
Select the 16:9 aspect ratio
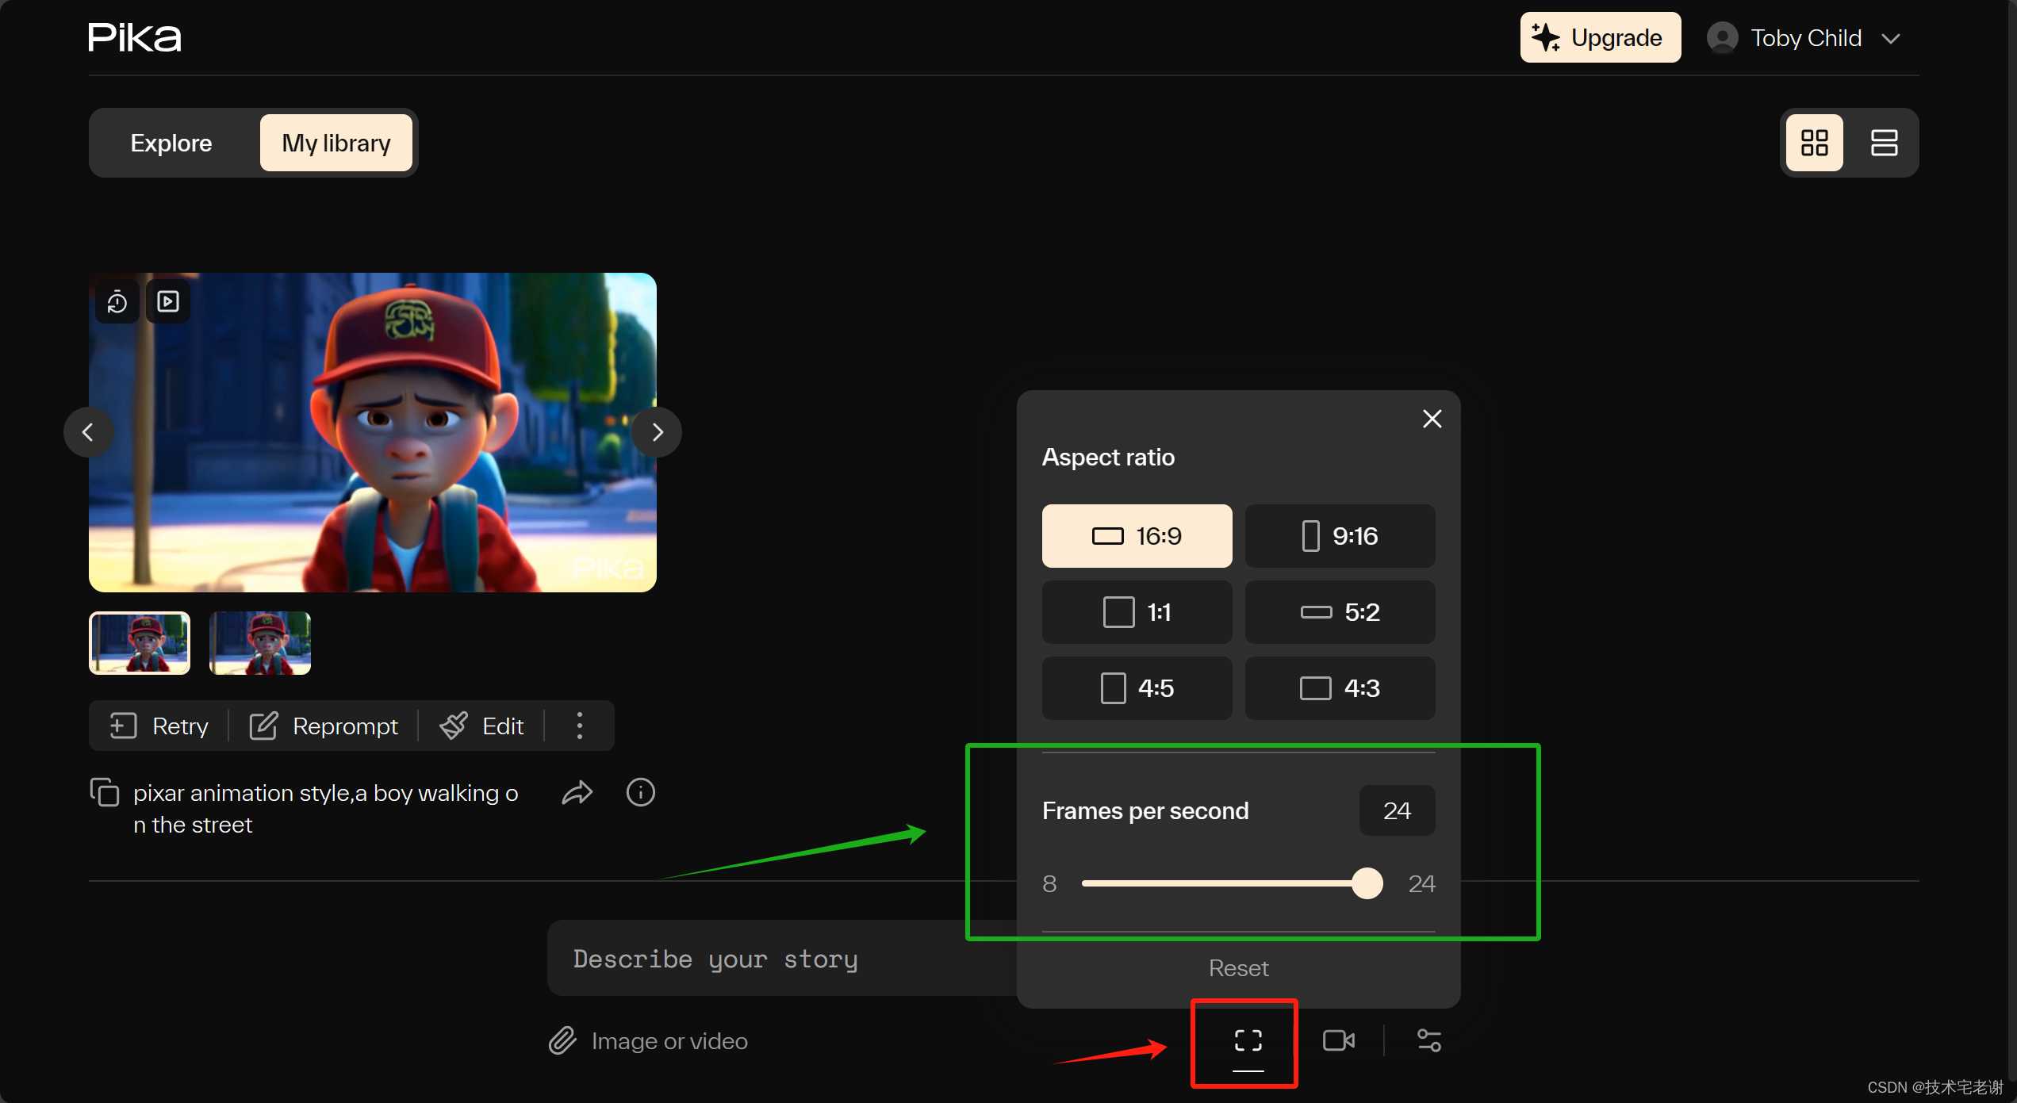pyautogui.click(x=1137, y=536)
